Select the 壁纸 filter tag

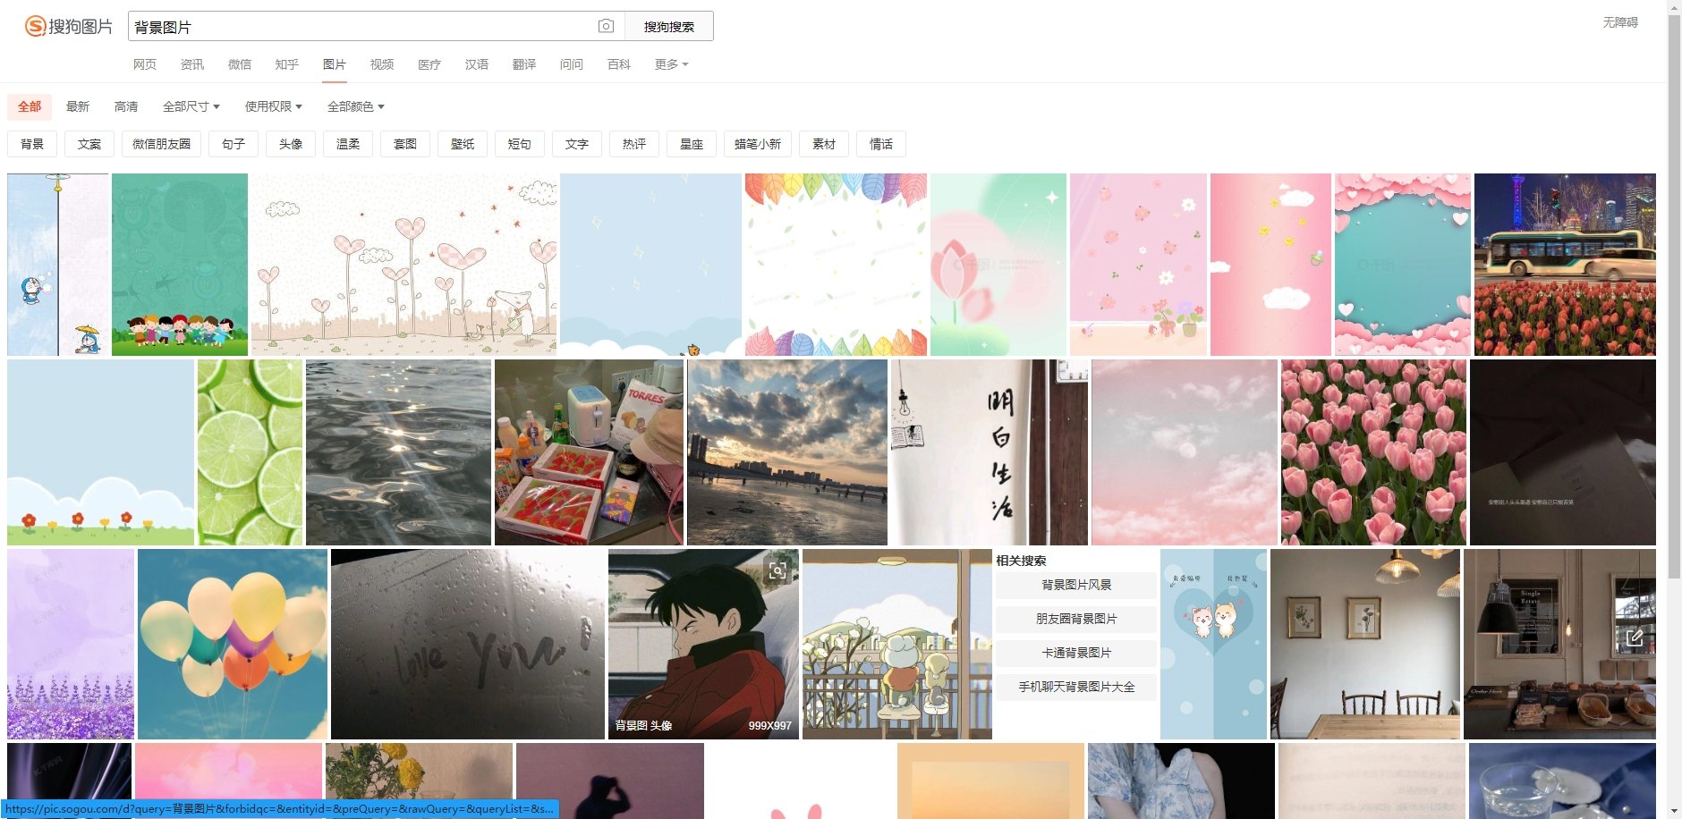click(x=463, y=144)
